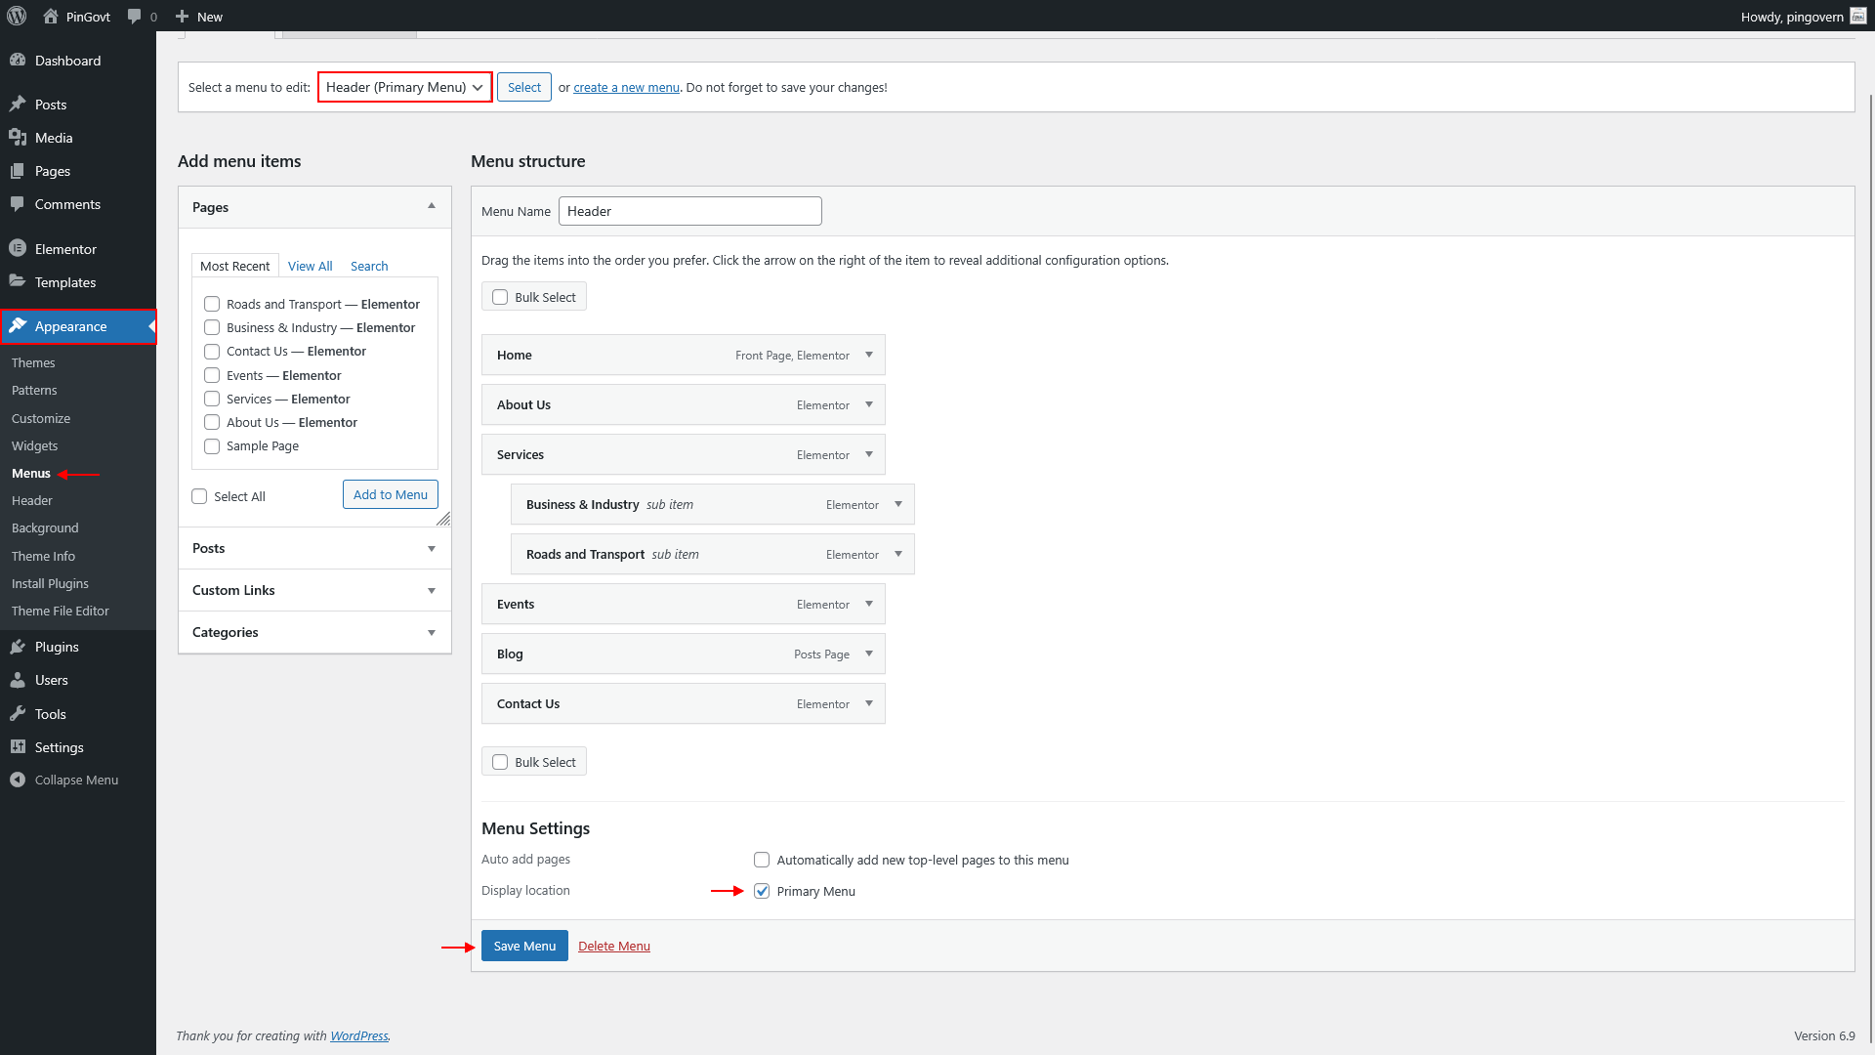This screenshot has width=1875, height=1055.
Task: Click the Collapse Menu arrow icon
Action: click(18, 780)
